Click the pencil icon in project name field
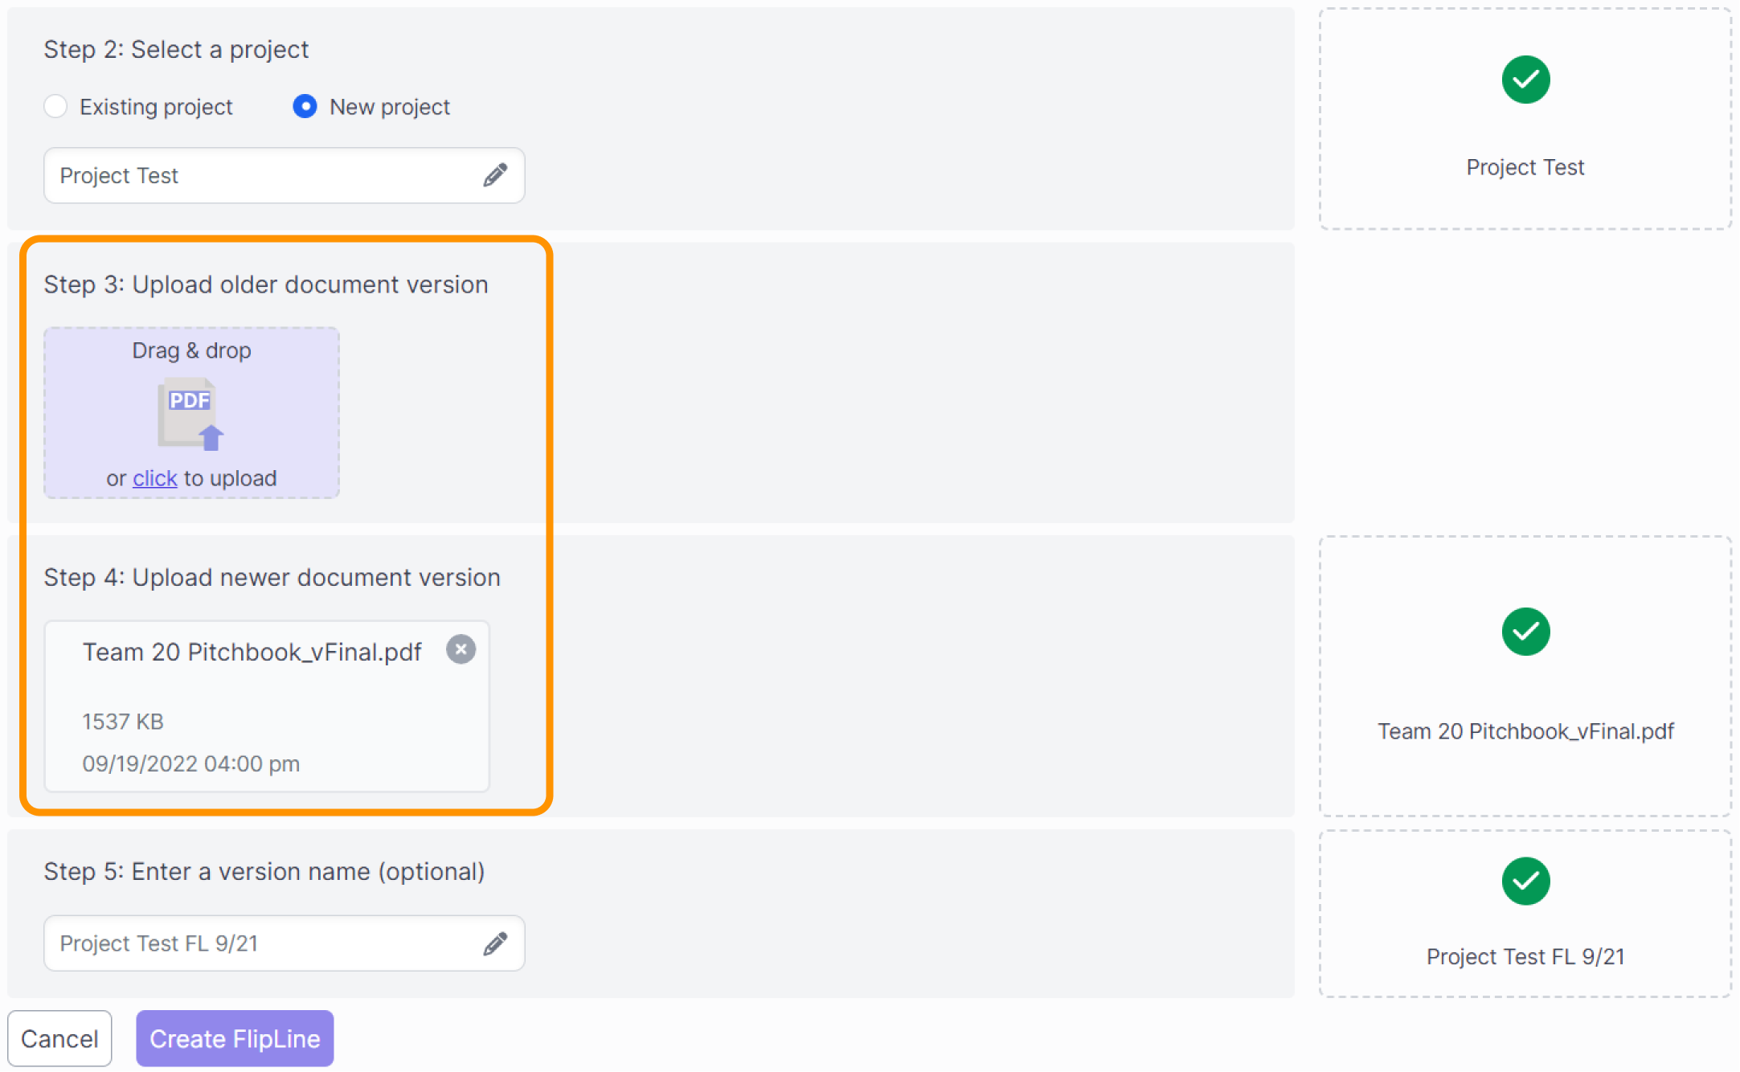 [x=495, y=175]
